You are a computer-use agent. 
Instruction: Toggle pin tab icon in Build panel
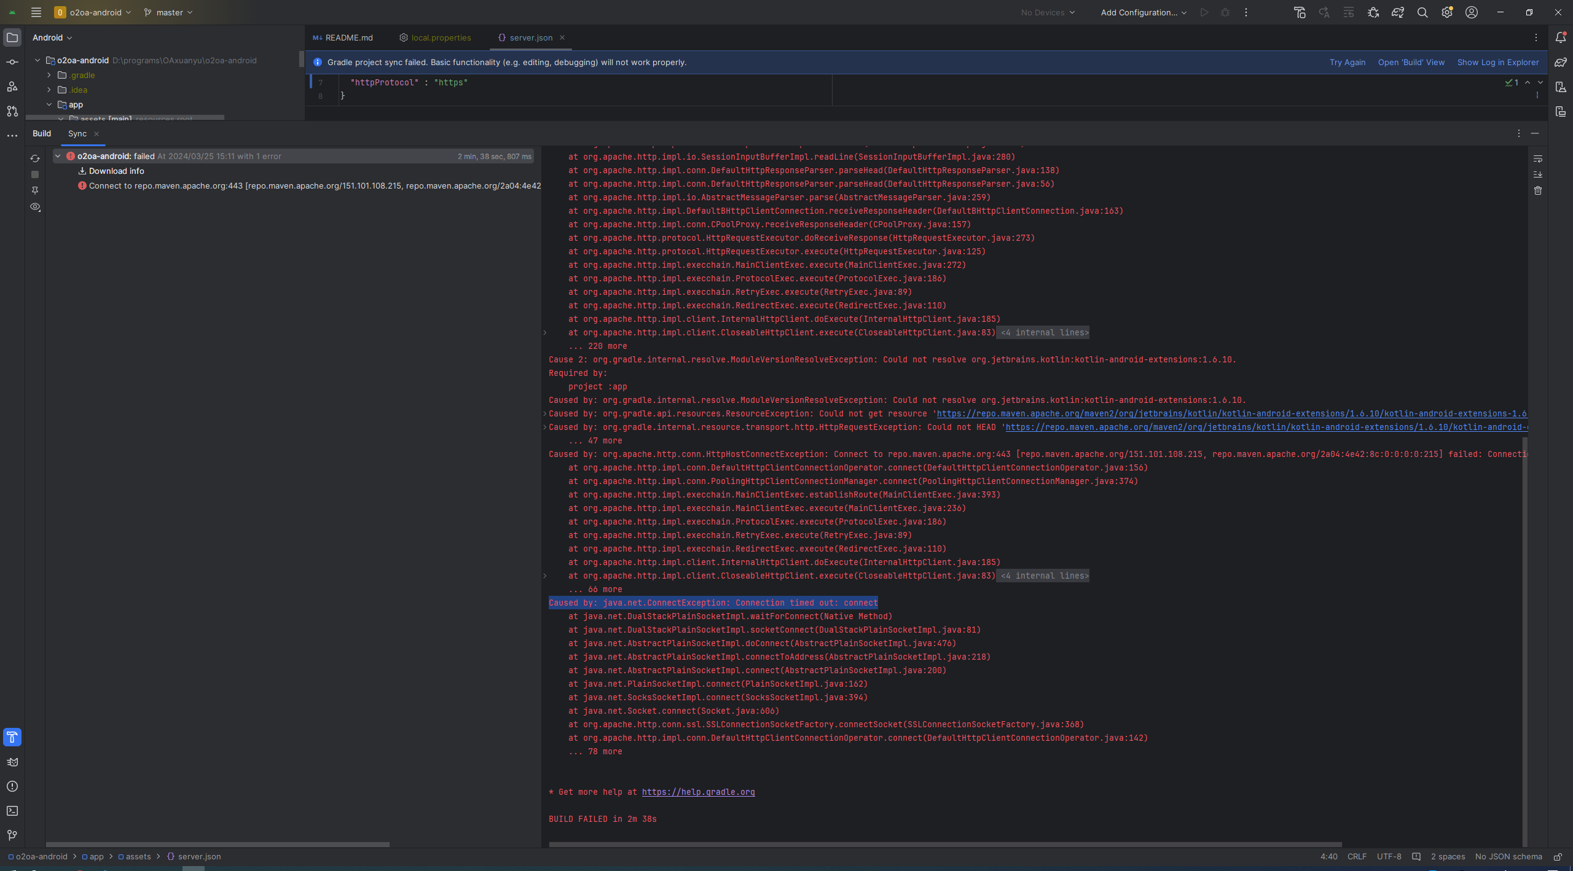coord(35,190)
